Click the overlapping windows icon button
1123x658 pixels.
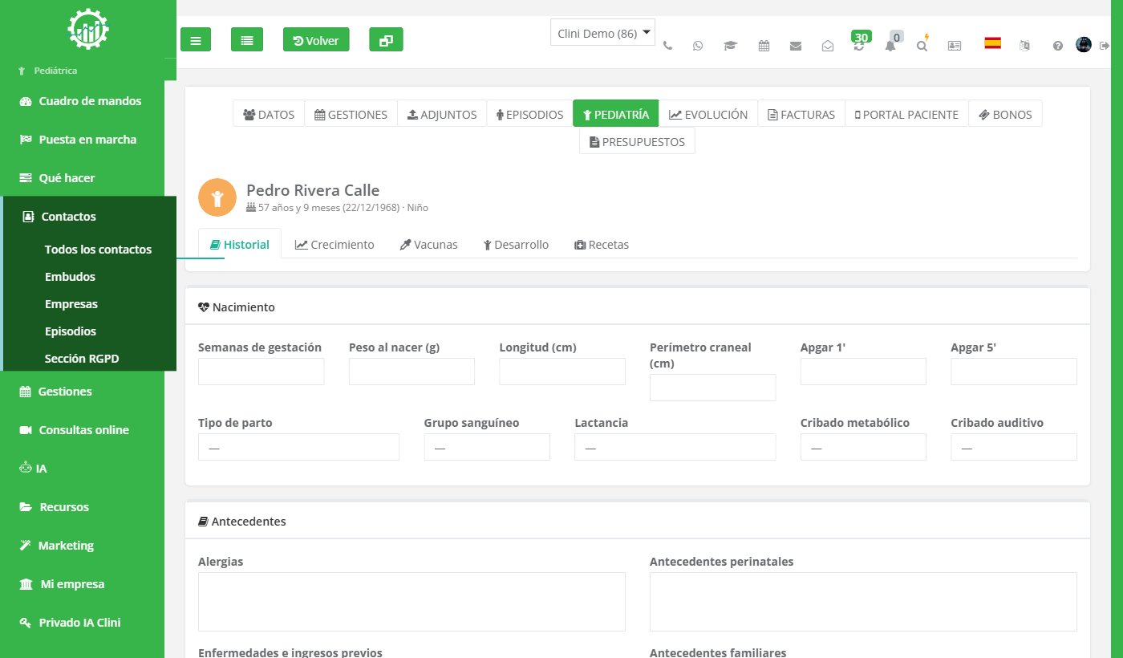pos(386,40)
